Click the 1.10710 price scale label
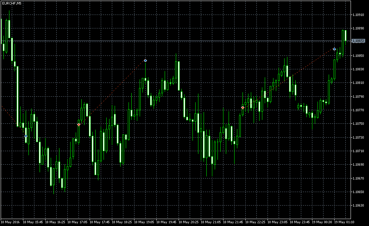Screen dimensions: 369x226 pos(358,151)
